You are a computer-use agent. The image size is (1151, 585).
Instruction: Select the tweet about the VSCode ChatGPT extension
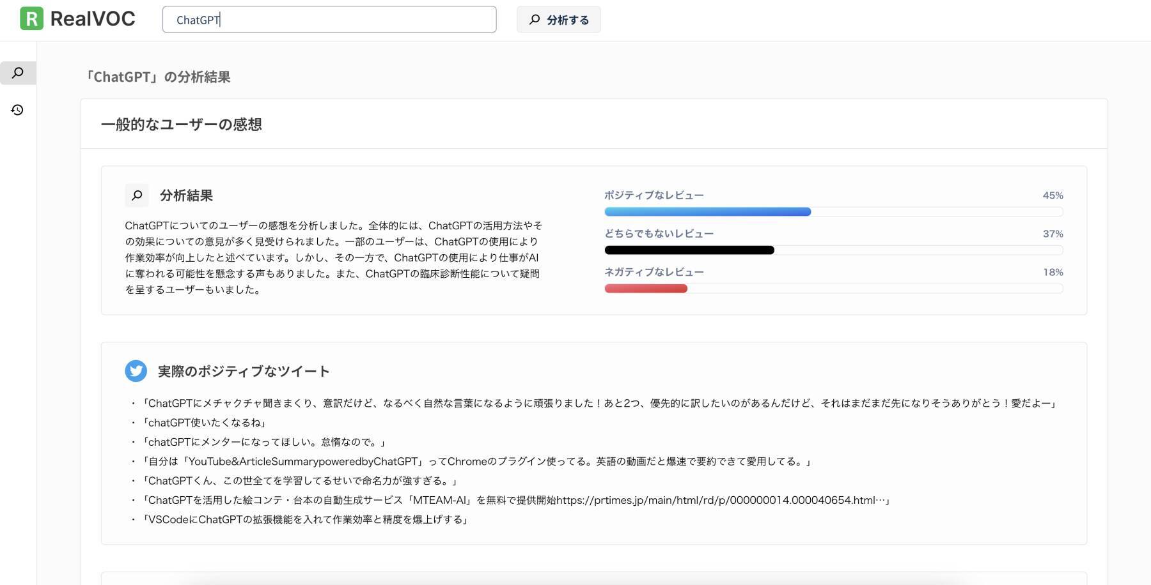[x=306, y=520]
